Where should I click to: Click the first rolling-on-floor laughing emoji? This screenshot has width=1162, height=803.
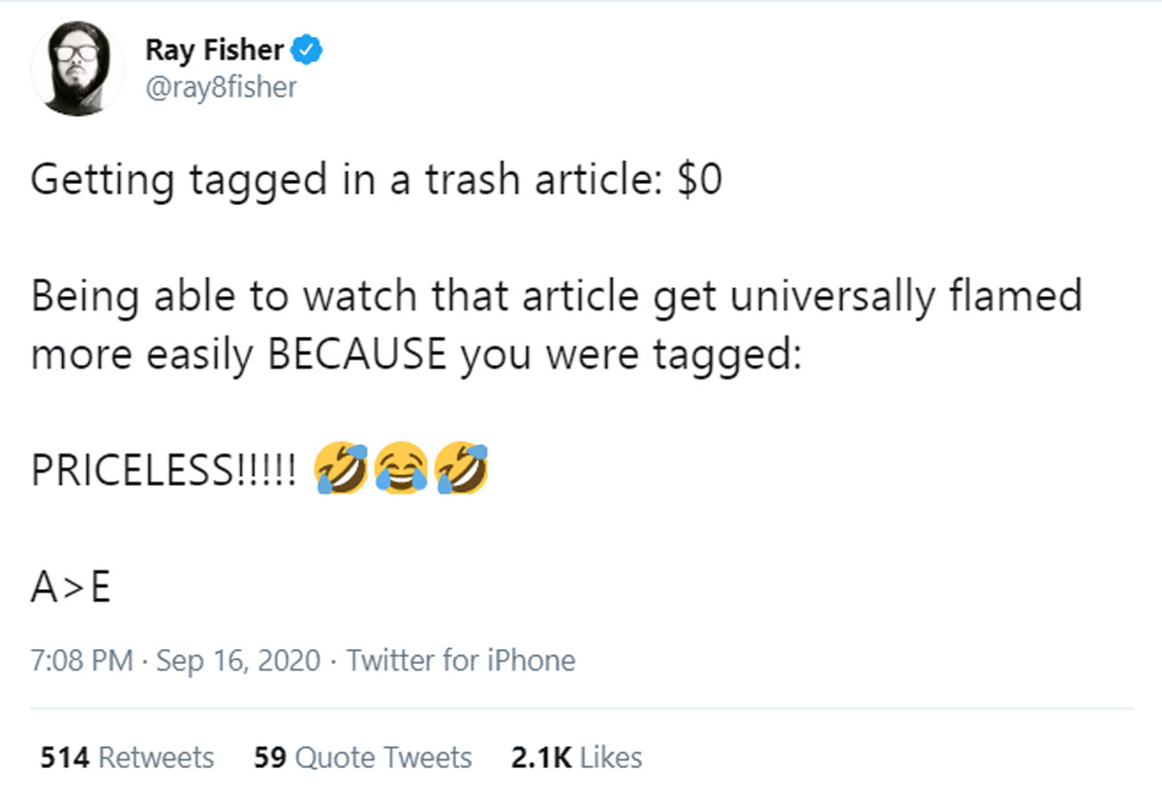[339, 468]
